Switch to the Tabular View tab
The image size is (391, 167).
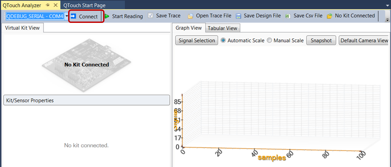tap(222, 28)
